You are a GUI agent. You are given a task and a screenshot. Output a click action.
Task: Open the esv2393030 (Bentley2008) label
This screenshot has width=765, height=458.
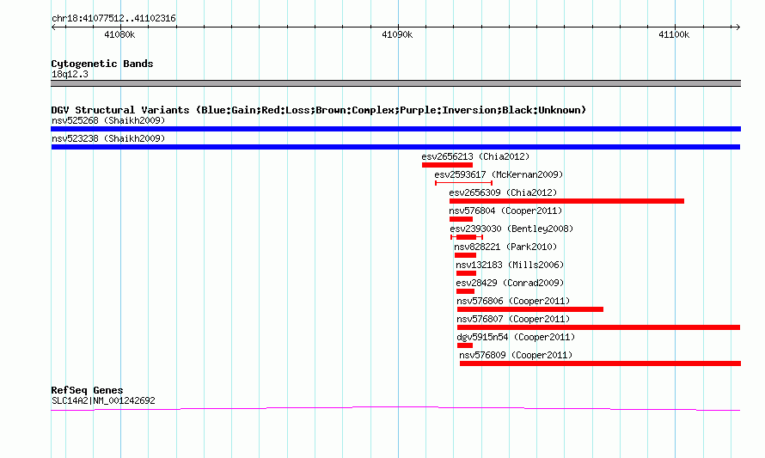511,229
